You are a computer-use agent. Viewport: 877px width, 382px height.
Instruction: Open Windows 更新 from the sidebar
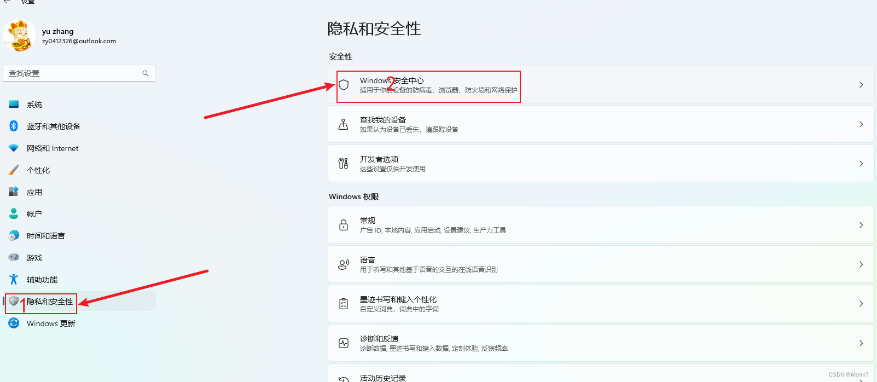pos(79,323)
